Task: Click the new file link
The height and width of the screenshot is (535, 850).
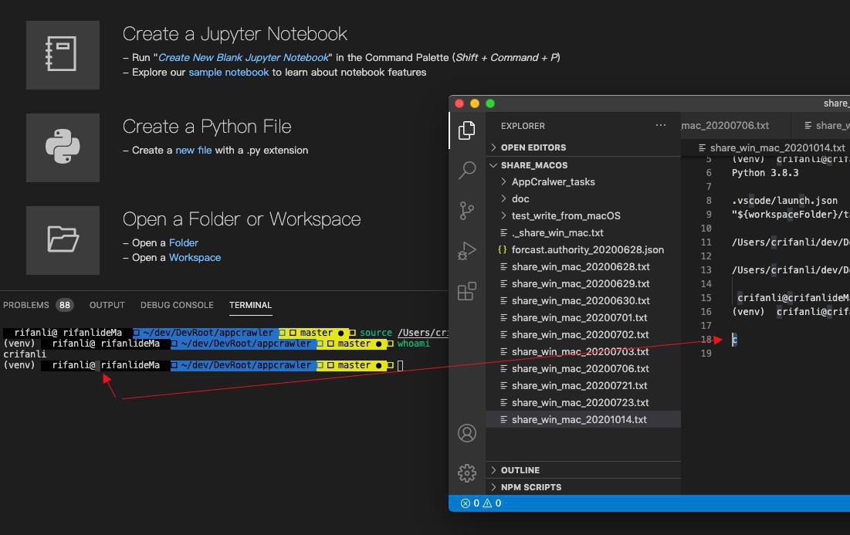Action: 194,150
